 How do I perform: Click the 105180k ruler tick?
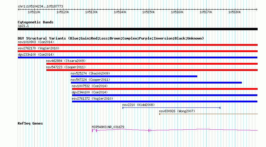235,12
